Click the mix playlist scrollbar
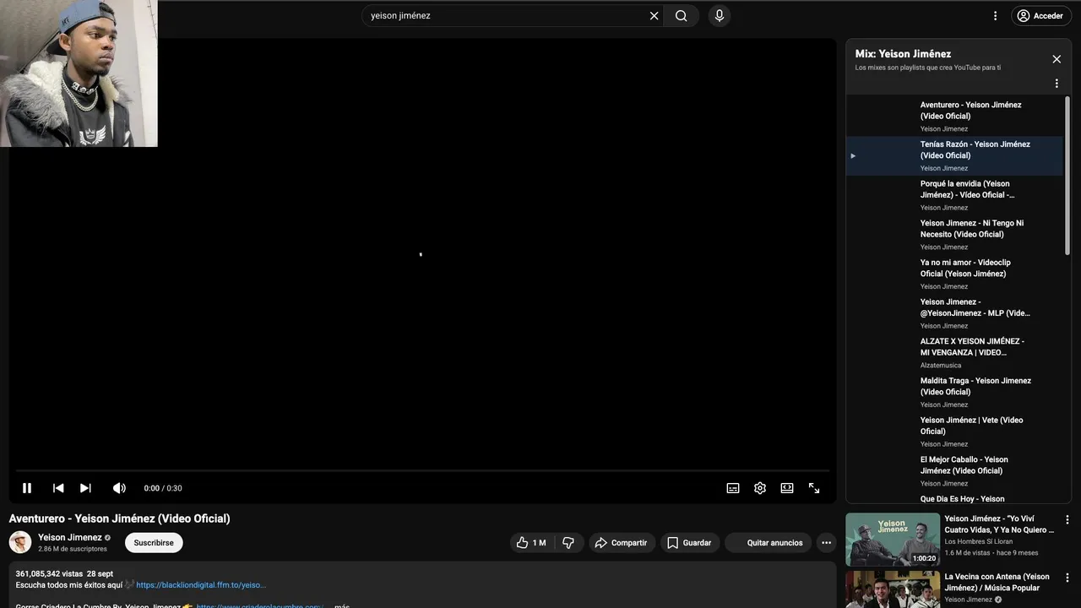The image size is (1081, 608). (x=1067, y=175)
